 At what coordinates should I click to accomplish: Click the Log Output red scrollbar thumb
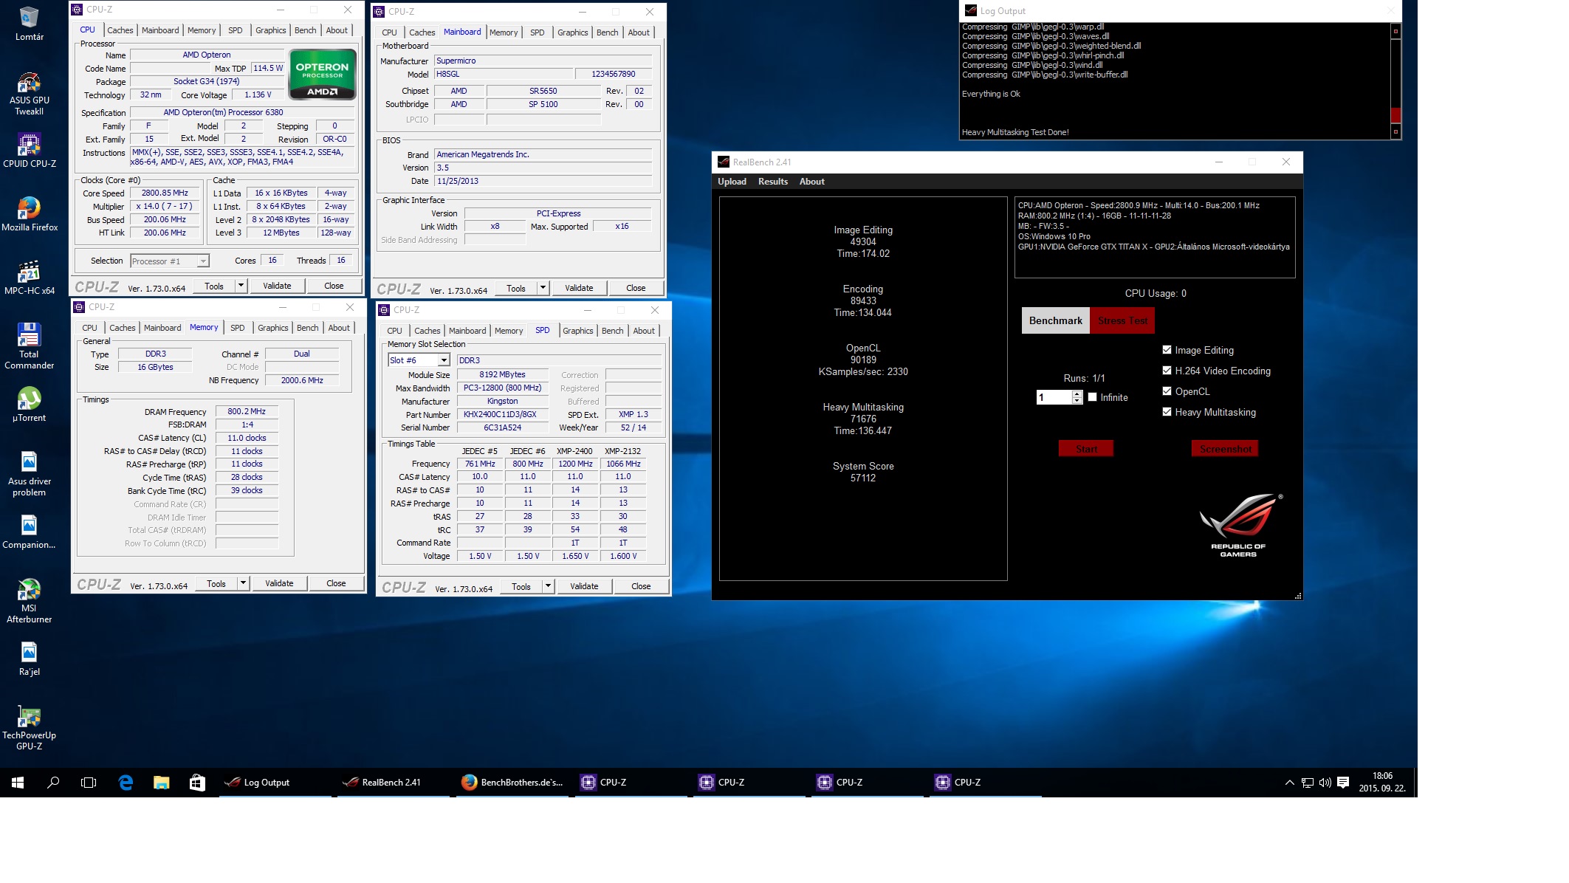1395,115
